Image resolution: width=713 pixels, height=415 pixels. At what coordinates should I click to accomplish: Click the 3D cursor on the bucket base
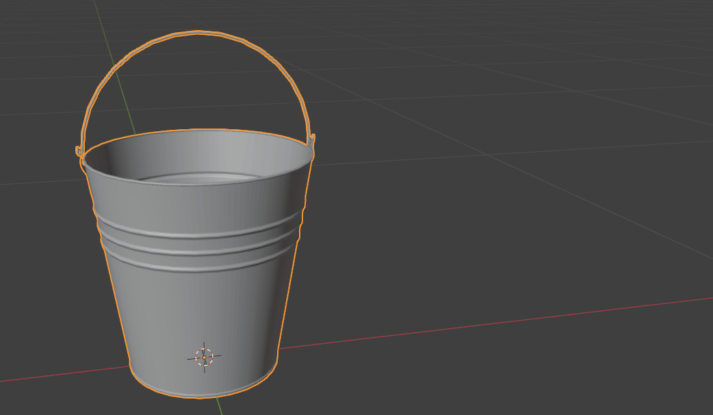(204, 357)
